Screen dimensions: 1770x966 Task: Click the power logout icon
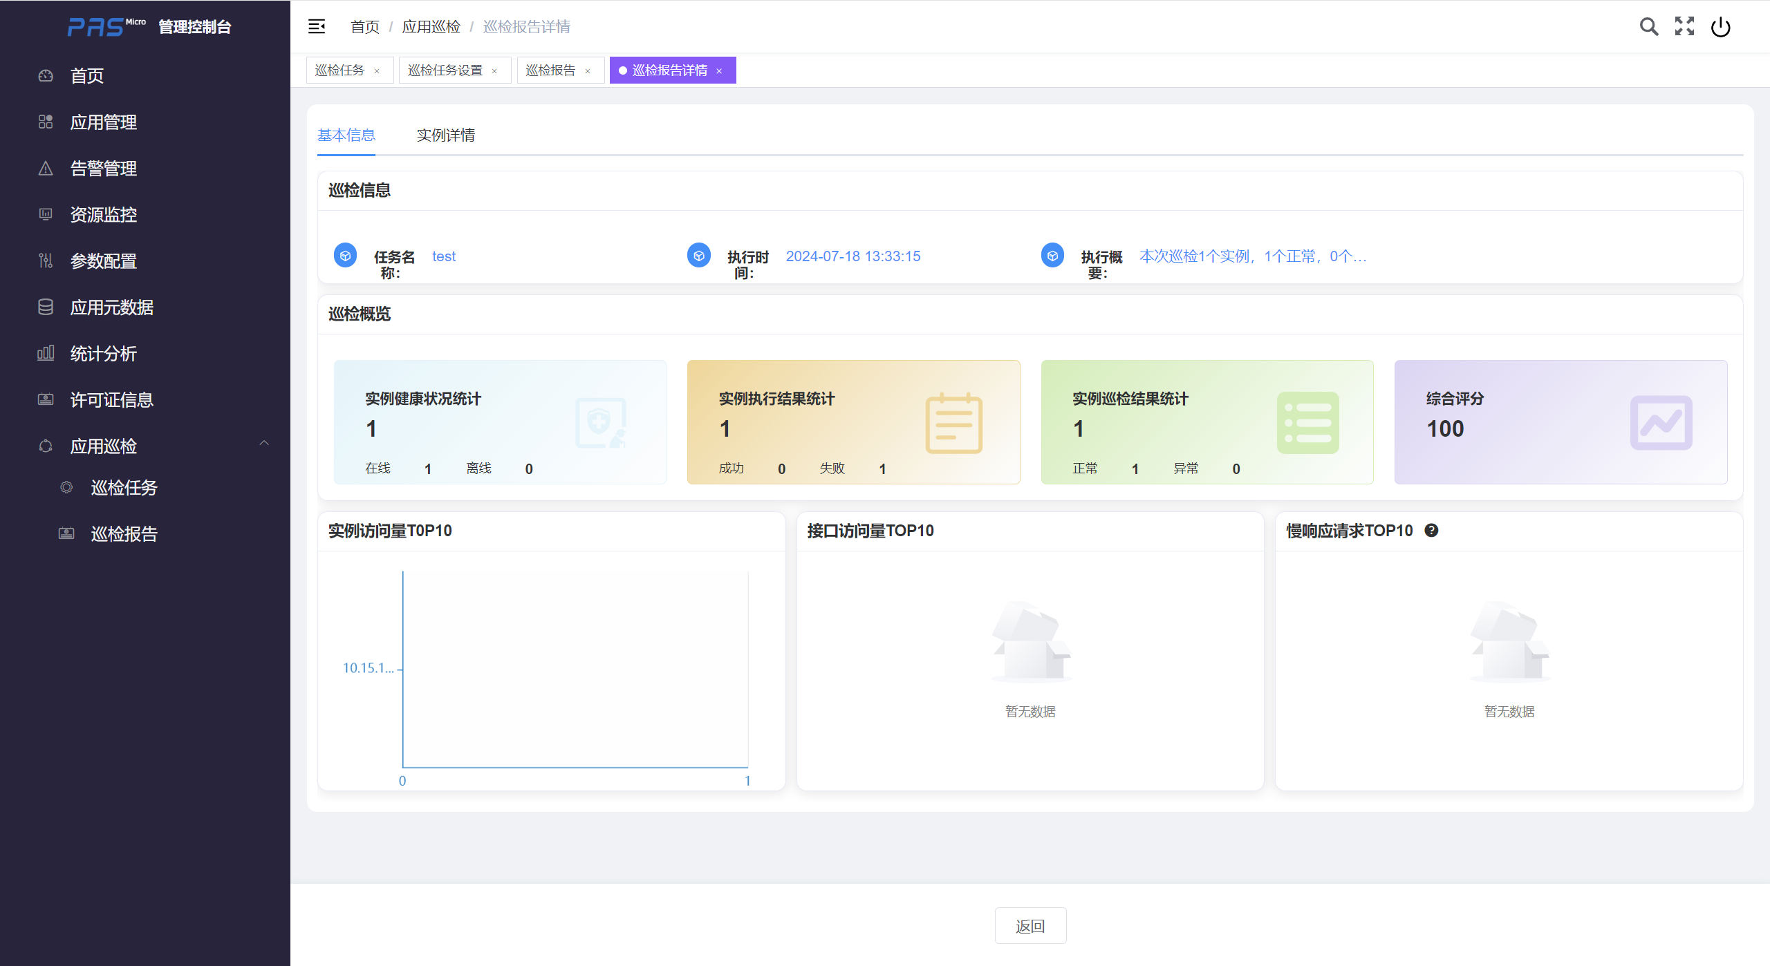(1720, 27)
